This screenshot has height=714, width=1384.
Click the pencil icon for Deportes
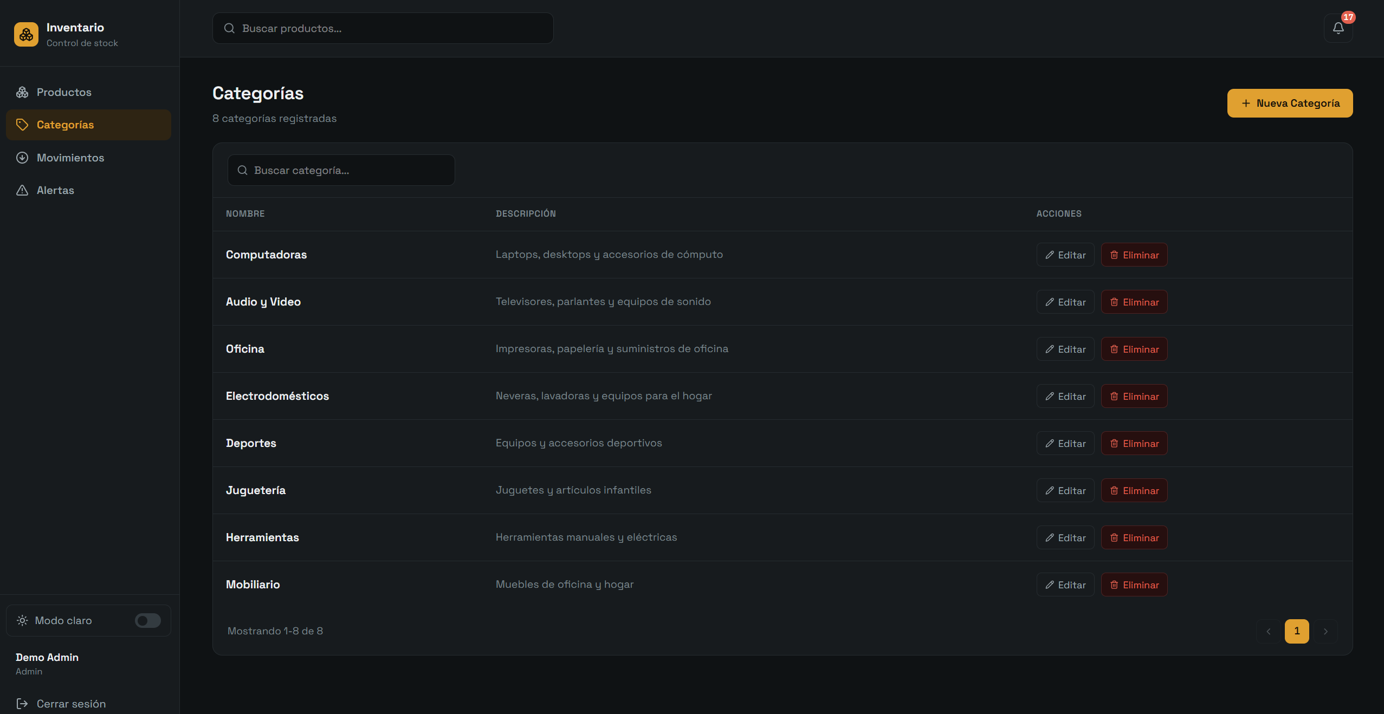1050,443
